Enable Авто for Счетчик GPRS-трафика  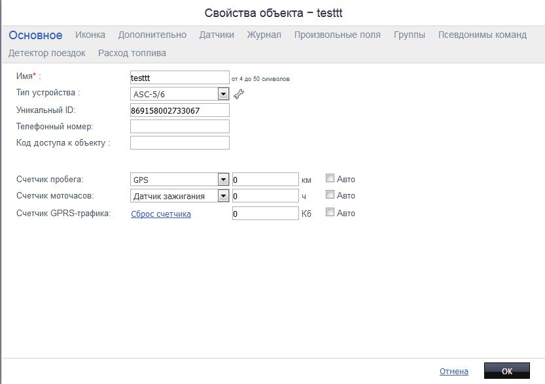point(330,212)
